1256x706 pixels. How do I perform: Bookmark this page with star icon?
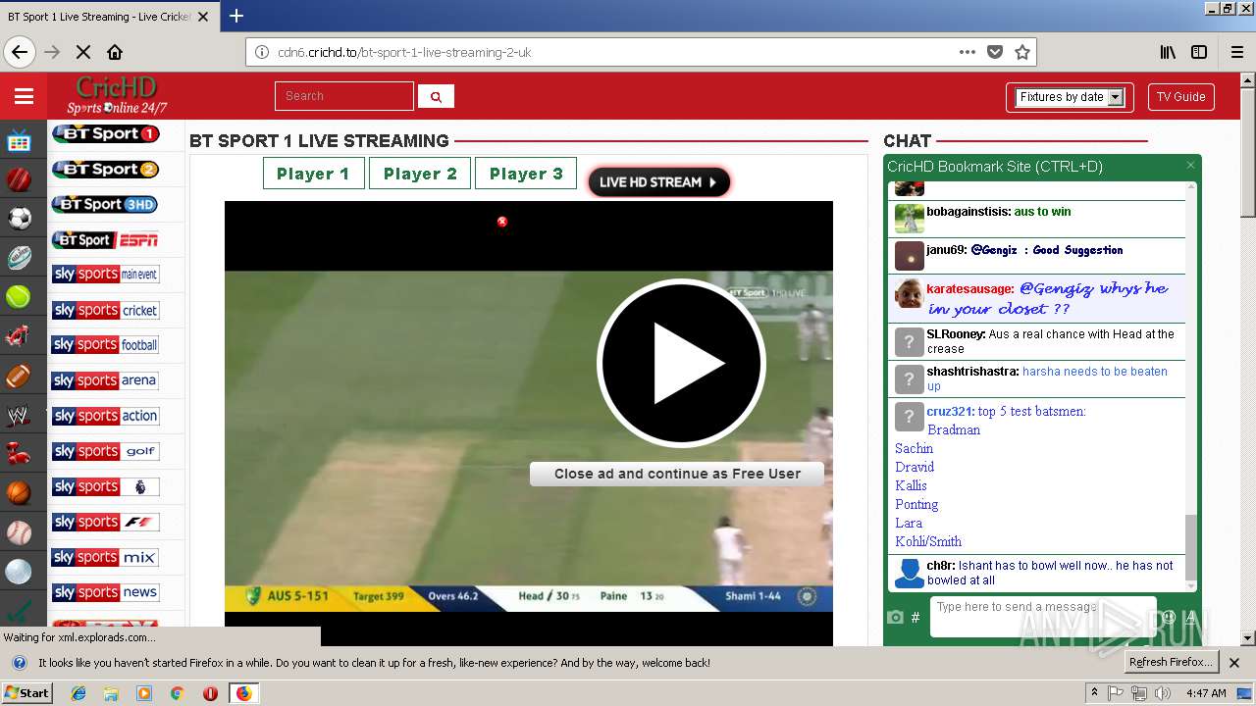coord(1022,52)
